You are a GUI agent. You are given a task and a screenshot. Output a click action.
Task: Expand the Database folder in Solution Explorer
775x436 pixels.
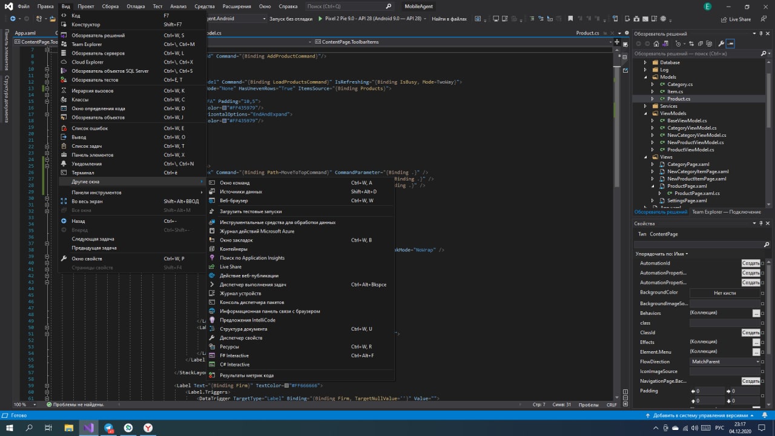tap(645, 62)
